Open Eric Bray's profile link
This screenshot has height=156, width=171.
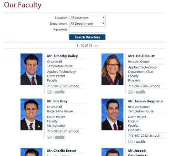60,137
